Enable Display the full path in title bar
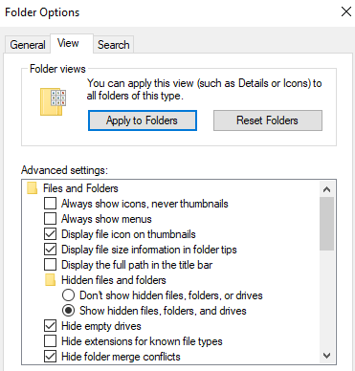This screenshot has height=371, width=355. click(x=50, y=265)
